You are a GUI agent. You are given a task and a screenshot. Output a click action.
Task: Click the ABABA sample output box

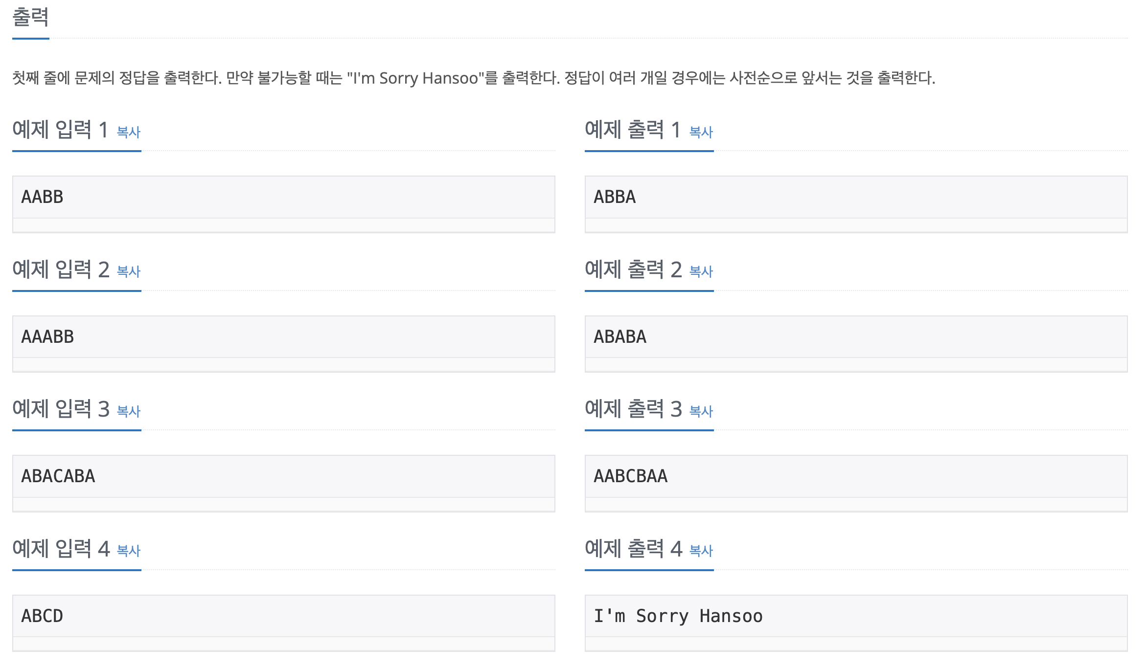856,344
